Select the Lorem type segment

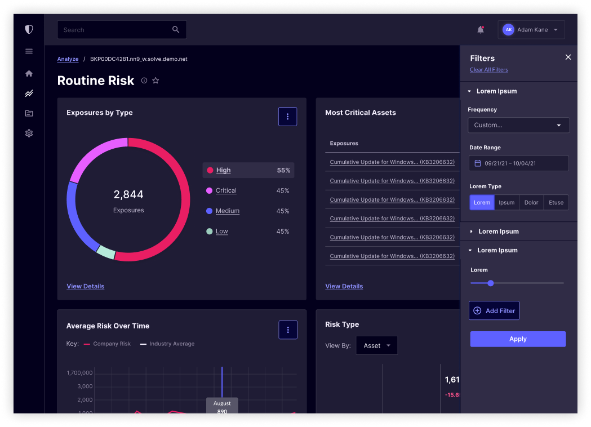pos(482,202)
